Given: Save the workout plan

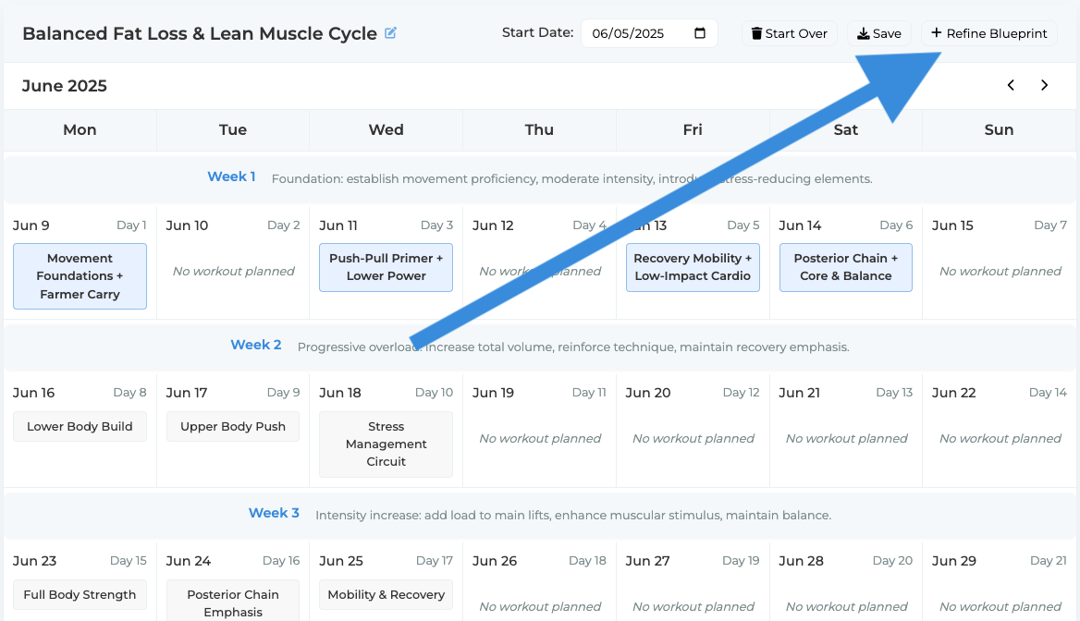Looking at the screenshot, I should (878, 33).
